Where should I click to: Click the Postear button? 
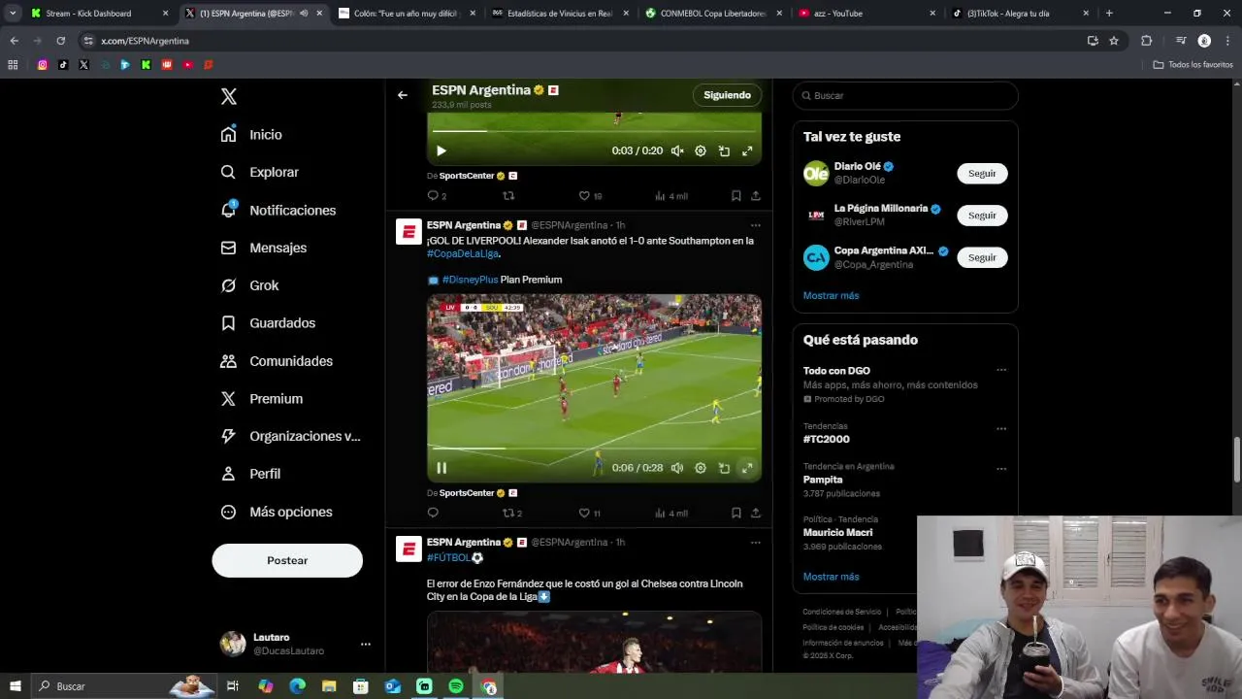point(287,560)
